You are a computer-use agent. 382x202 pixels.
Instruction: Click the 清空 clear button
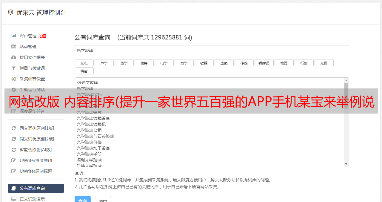[103, 200]
